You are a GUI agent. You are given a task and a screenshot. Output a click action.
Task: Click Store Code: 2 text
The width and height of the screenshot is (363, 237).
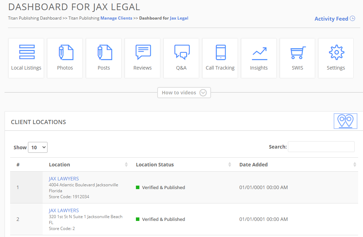62,228
